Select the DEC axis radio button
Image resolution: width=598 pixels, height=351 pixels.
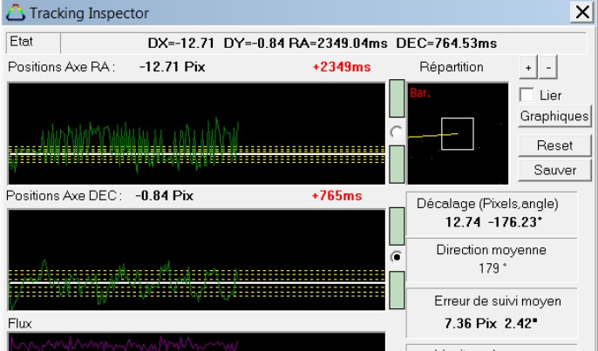pos(397,258)
